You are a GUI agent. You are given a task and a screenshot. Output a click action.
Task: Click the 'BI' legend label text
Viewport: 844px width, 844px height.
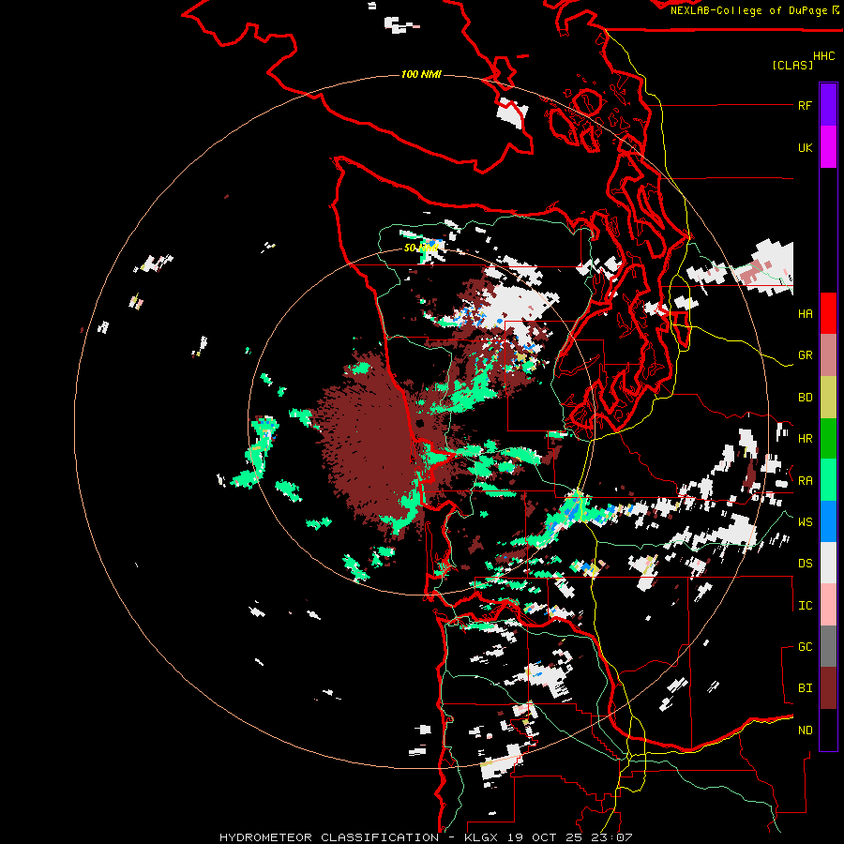click(805, 688)
